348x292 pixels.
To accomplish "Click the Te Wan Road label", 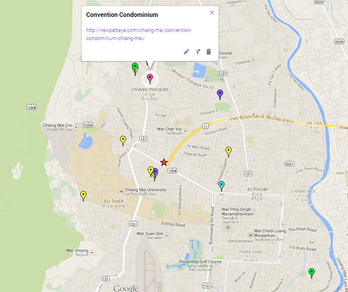I will tap(198, 147).
